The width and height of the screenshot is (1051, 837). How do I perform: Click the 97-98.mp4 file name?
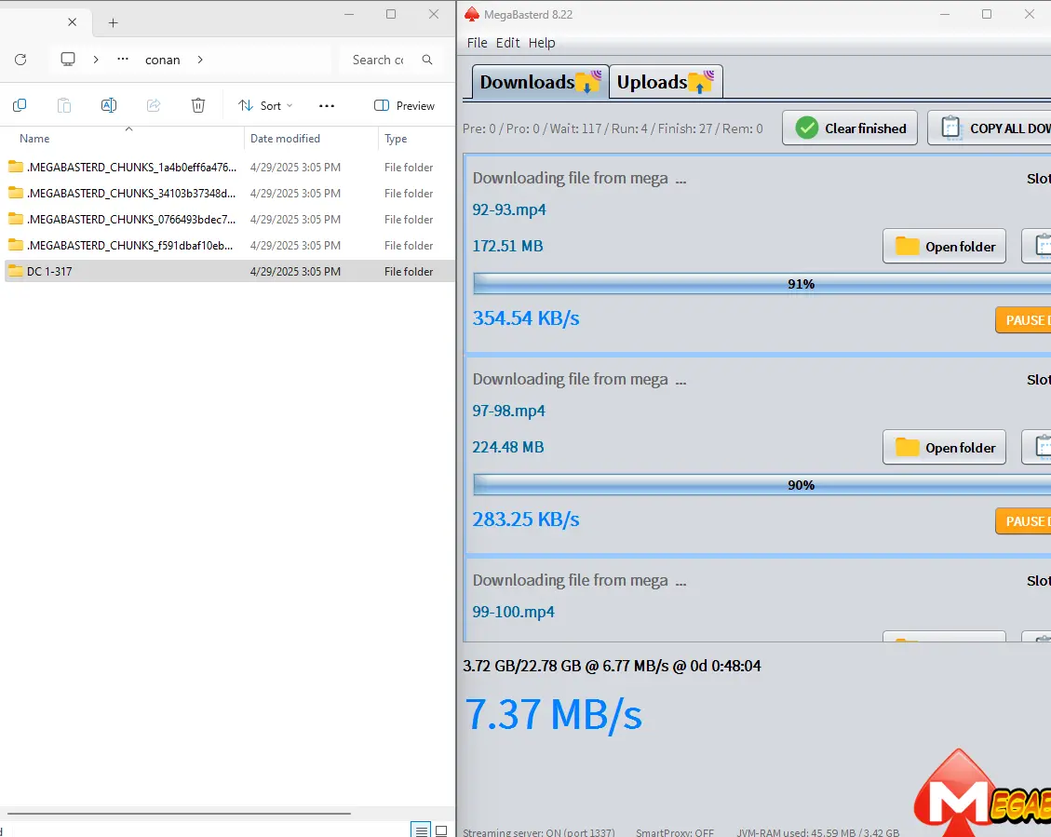click(x=508, y=411)
